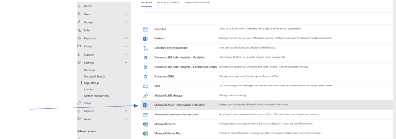The width and height of the screenshot is (396, 139).
Task: Open Domains under Settings
Action: point(89,70)
